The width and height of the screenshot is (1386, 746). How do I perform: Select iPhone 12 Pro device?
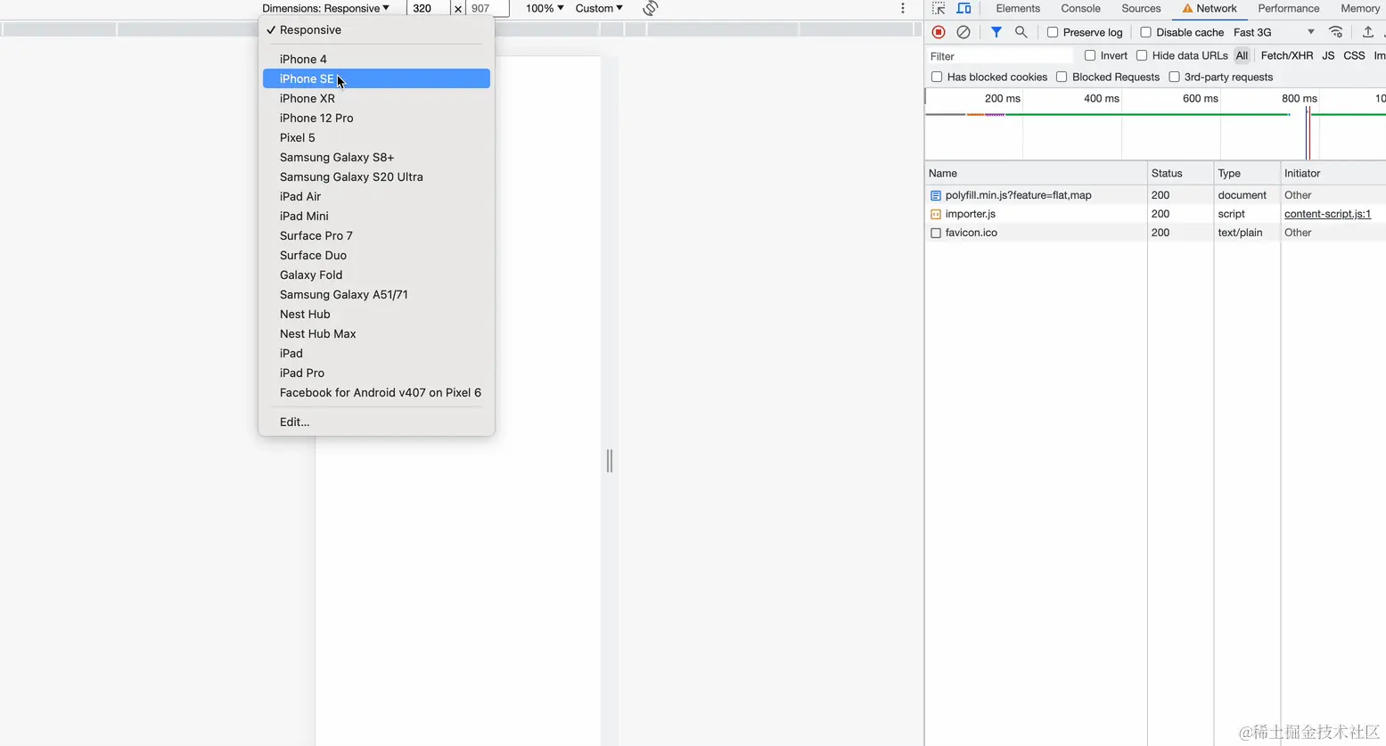[x=376, y=118]
